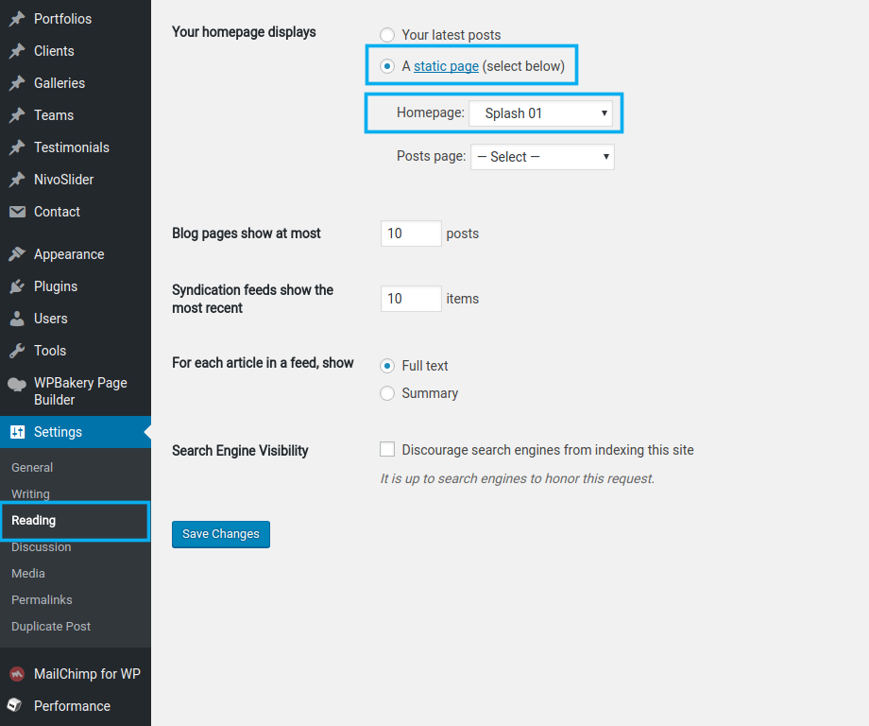Open the Testimonials menu icon
Viewport: 869px width, 726px height.
click(20, 147)
